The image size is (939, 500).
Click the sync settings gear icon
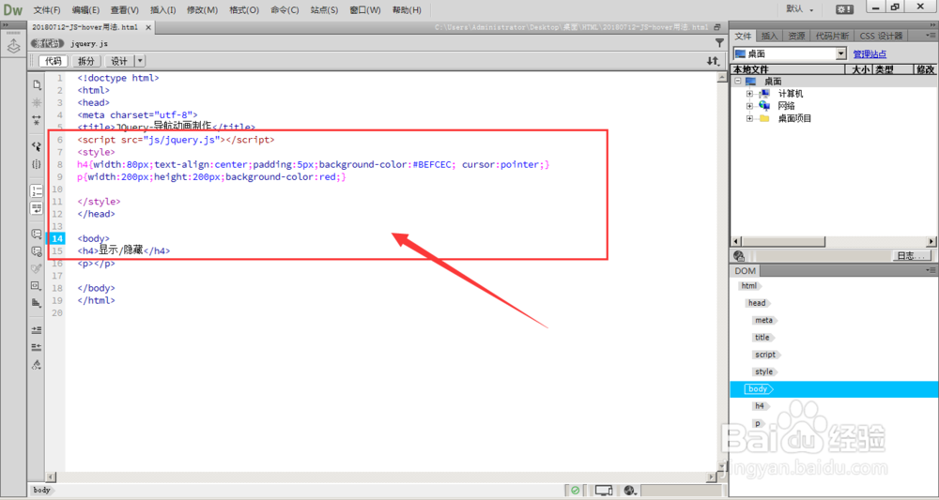point(844,9)
